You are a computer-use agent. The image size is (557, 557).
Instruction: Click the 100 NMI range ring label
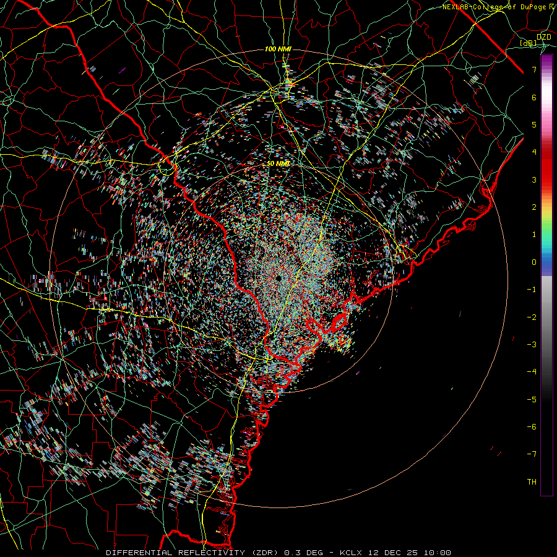(x=278, y=49)
